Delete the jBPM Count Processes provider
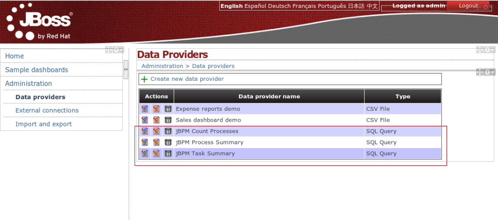This screenshot has height=220, width=498. pos(168,131)
